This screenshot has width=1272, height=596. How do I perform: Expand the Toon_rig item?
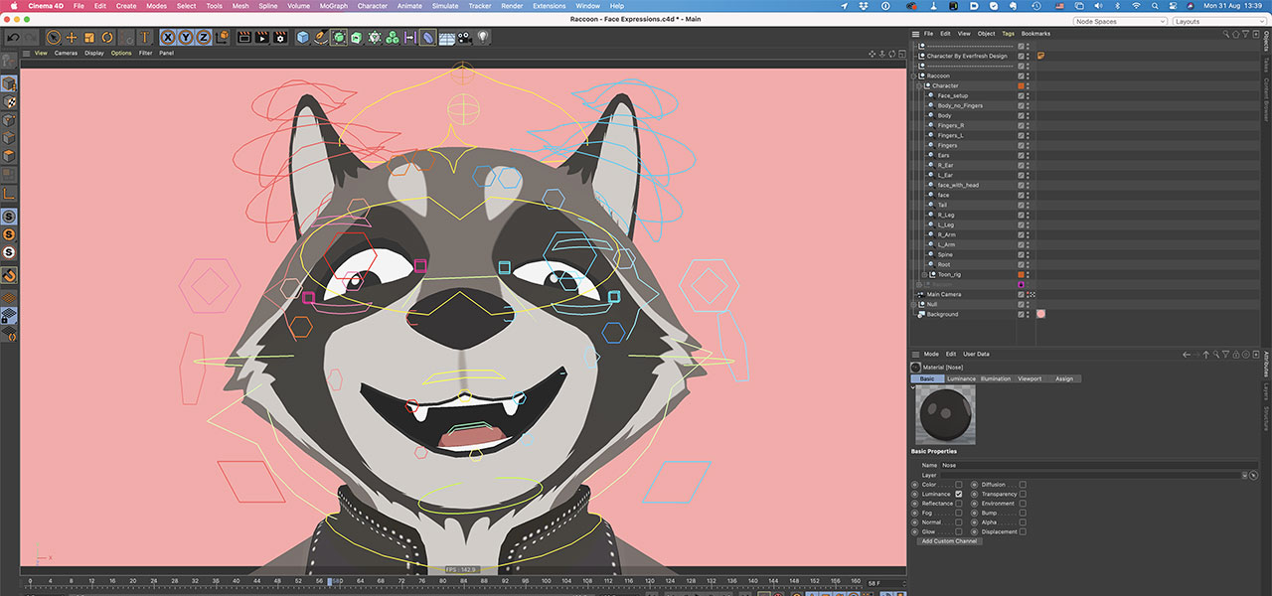(924, 272)
